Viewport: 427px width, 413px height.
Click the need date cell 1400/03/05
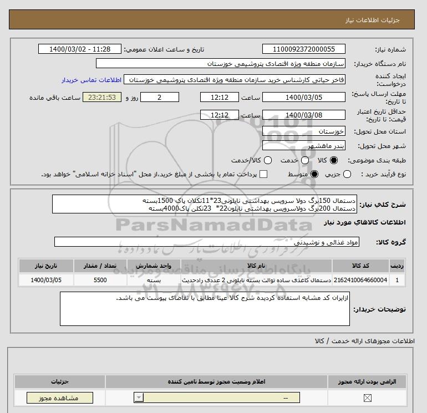(46, 280)
